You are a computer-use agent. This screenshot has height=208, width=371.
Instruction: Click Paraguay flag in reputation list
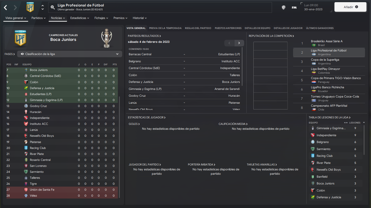(314, 82)
